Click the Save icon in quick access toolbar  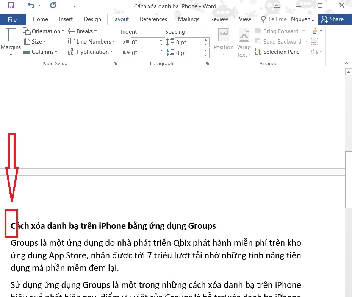(x=11, y=5)
